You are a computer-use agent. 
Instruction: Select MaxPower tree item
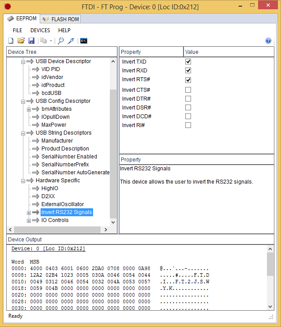[54, 125]
